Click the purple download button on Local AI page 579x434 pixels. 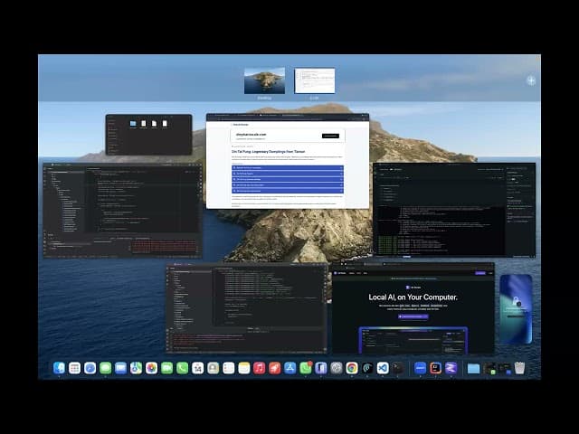(413, 317)
